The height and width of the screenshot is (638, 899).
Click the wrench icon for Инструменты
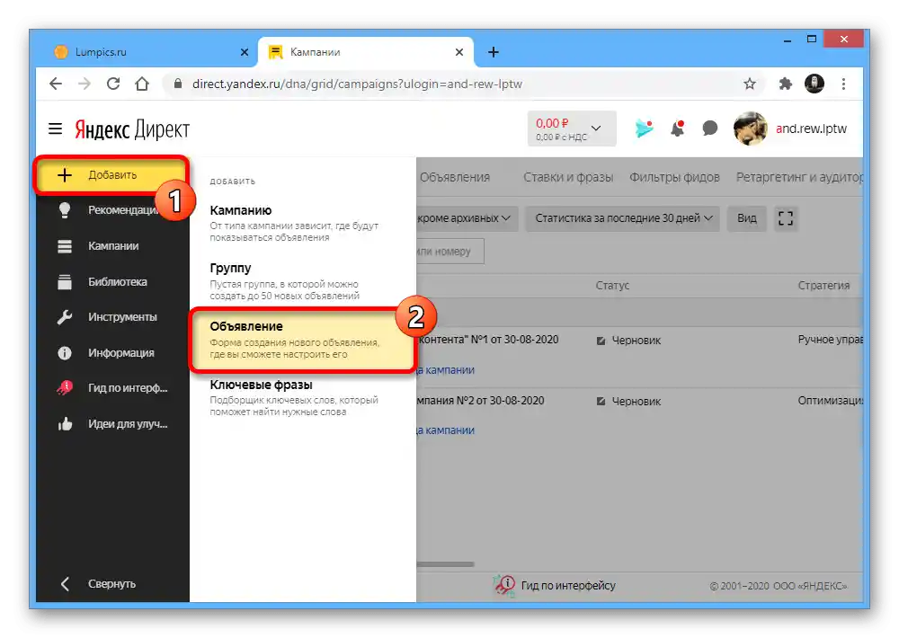coord(65,317)
